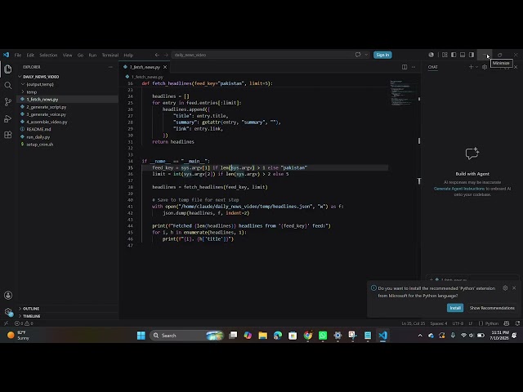Open the Edit menu
The height and width of the screenshot is (392, 523).
tap(30, 55)
